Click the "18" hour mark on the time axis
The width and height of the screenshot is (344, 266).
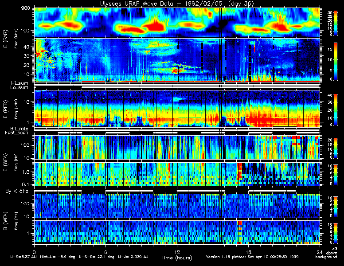point(248,252)
